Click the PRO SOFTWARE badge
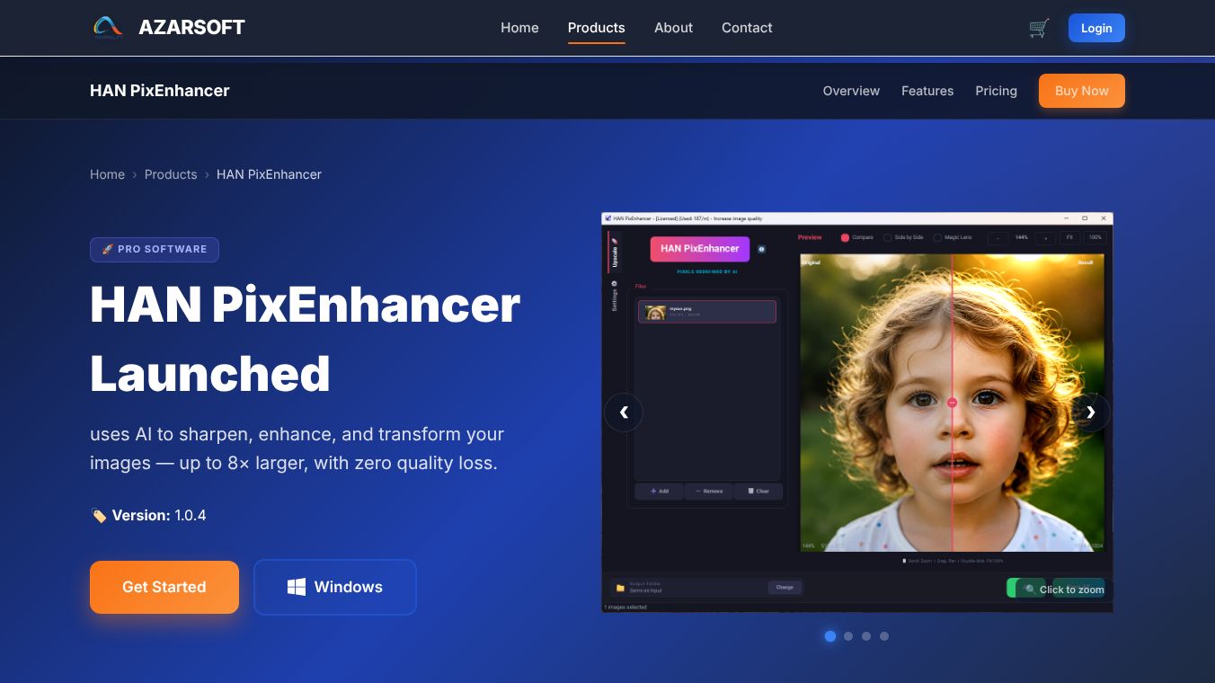 coord(155,249)
